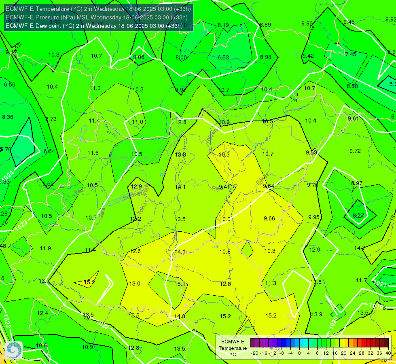Click the 10.8 dew point value

pyautogui.click(x=225, y=252)
